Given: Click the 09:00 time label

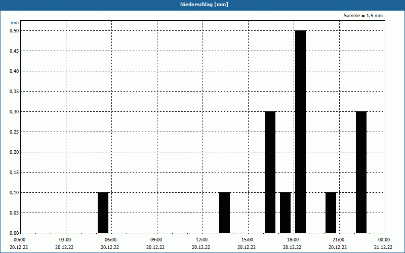Looking at the screenshot, I should point(156,240).
